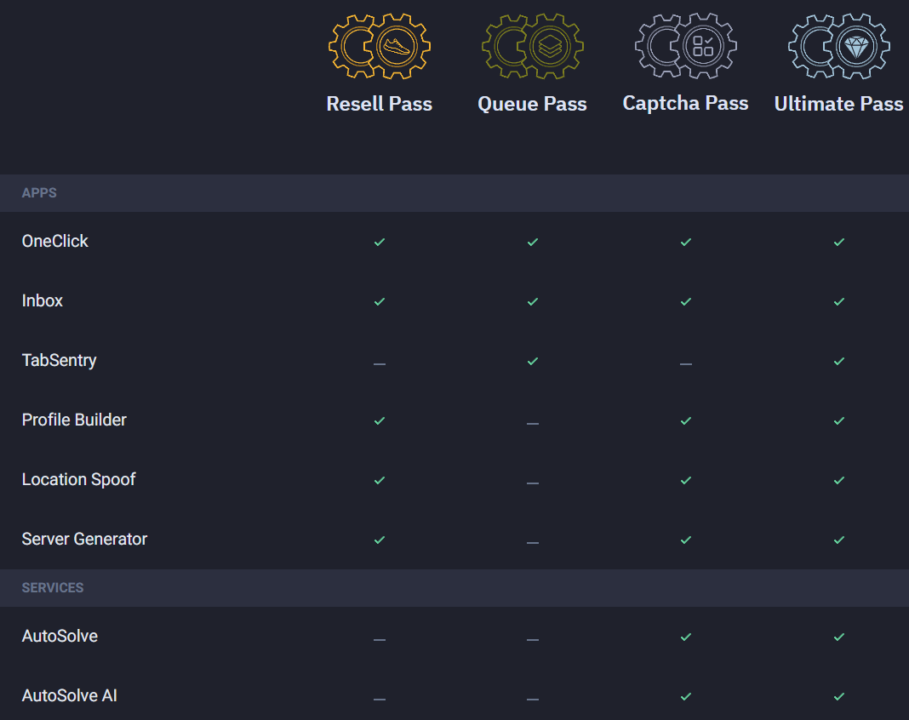Click OneClick checkmark under Ultimate Pass

click(x=839, y=242)
